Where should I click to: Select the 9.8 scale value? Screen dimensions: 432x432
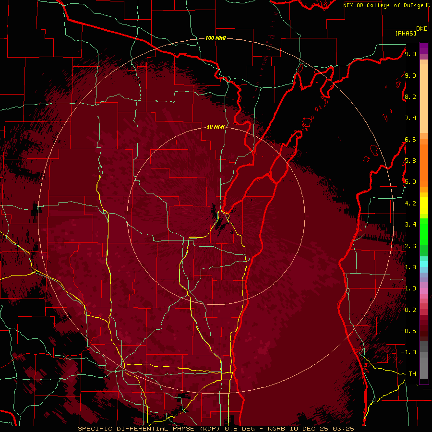pyautogui.click(x=410, y=54)
